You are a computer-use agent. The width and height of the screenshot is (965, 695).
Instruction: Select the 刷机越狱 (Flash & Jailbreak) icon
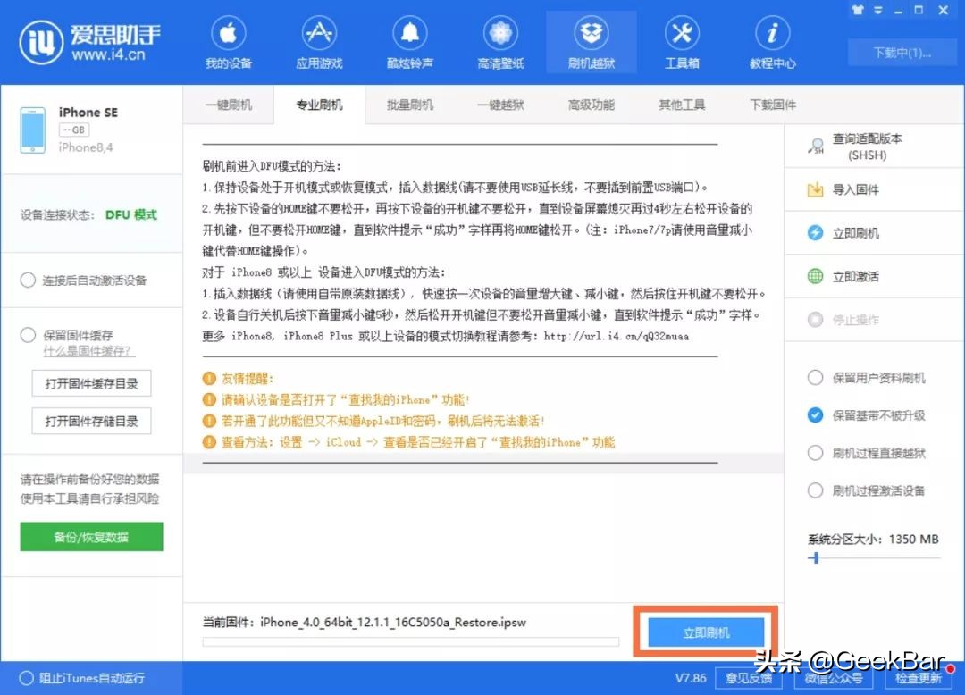pyautogui.click(x=591, y=41)
